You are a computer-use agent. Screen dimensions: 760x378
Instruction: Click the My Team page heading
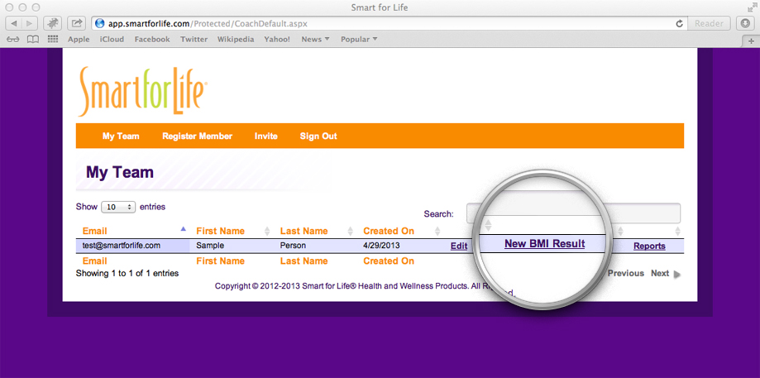tap(120, 172)
